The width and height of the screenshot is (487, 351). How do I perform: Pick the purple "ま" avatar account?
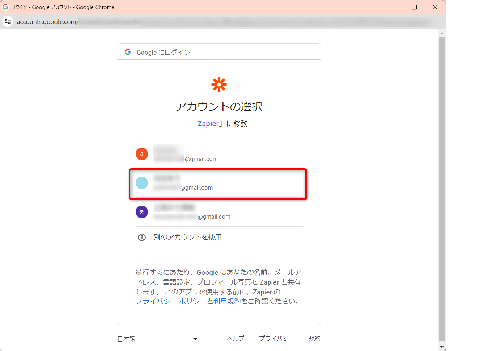pyautogui.click(x=142, y=212)
